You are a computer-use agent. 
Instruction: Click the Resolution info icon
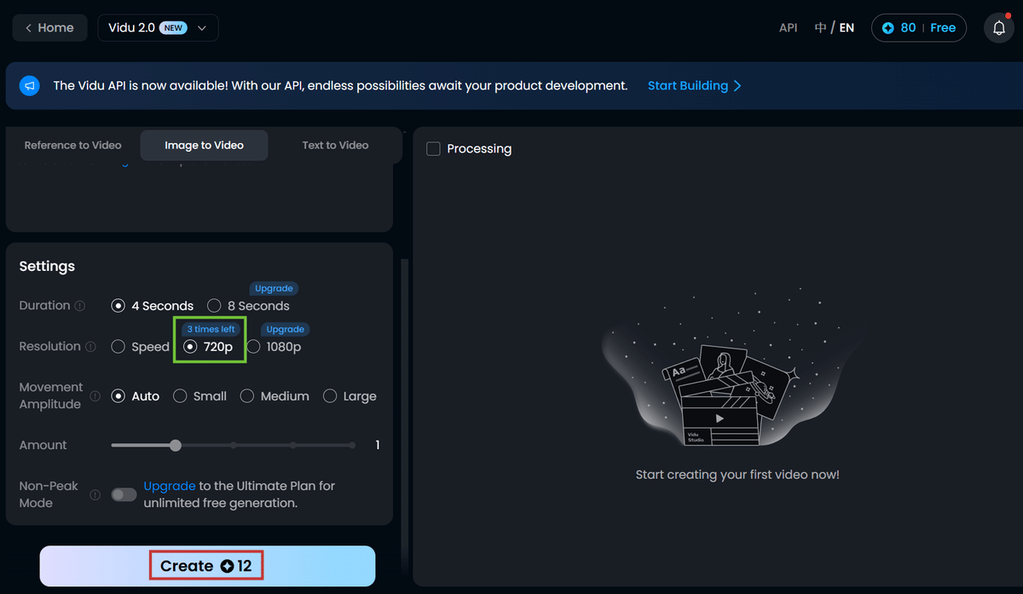pos(91,347)
